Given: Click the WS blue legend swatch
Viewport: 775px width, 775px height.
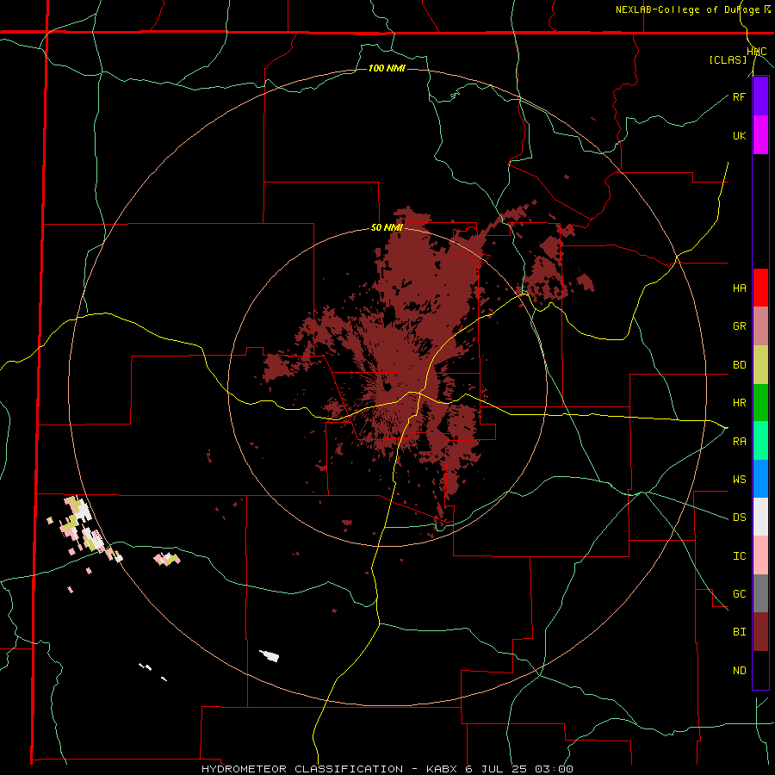Looking at the screenshot, I should [760, 479].
